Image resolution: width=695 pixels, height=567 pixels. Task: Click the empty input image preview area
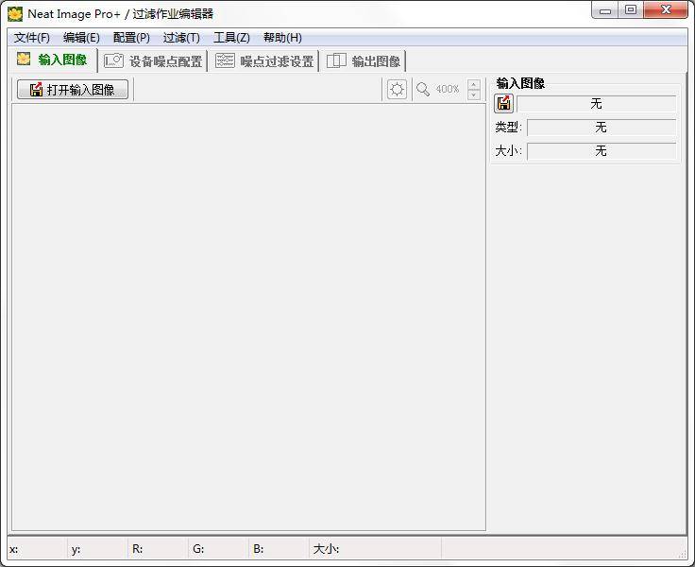(248, 317)
